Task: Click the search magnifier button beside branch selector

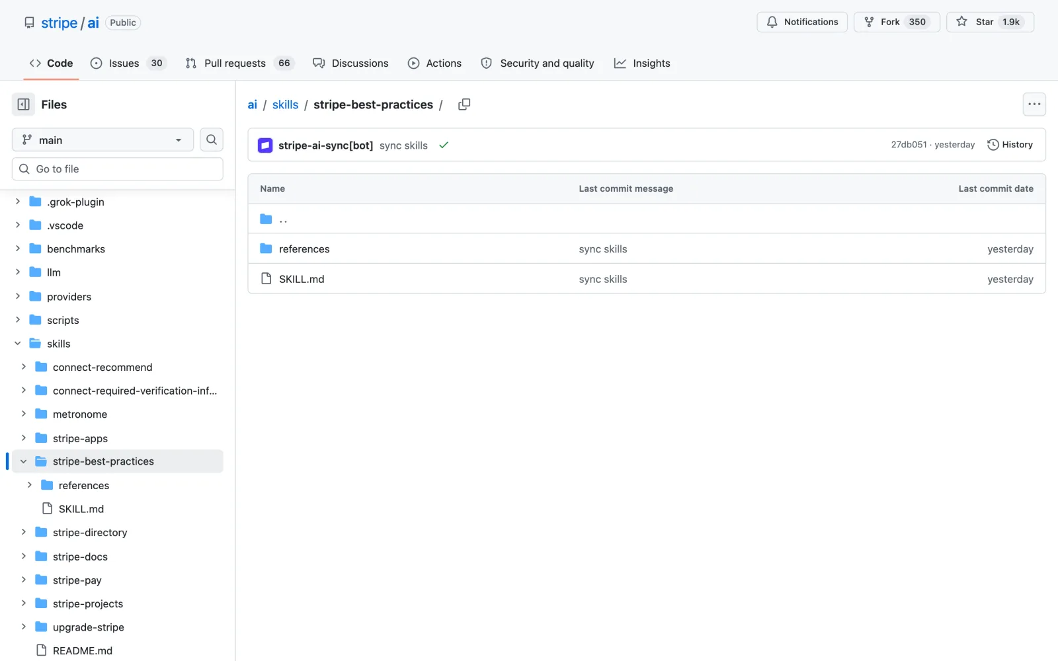Action: (x=212, y=139)
